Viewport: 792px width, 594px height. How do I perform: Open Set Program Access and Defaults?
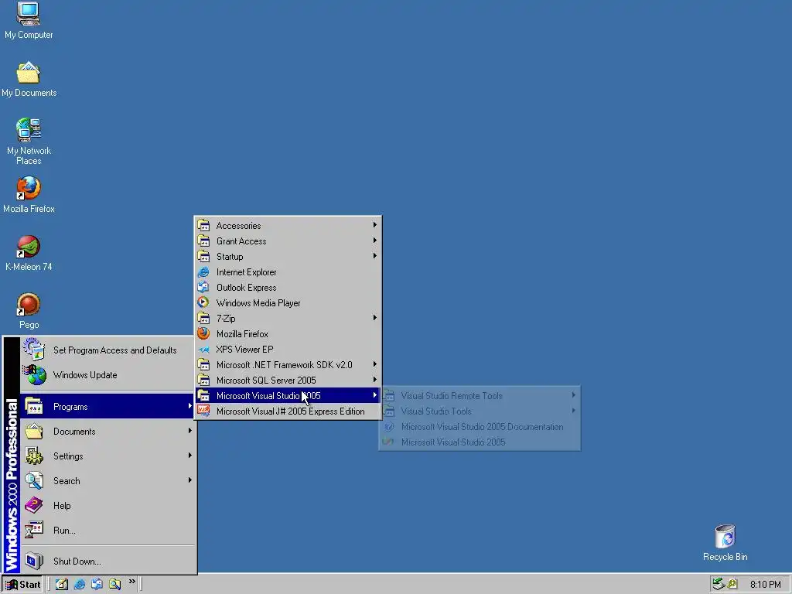point(107,350)
